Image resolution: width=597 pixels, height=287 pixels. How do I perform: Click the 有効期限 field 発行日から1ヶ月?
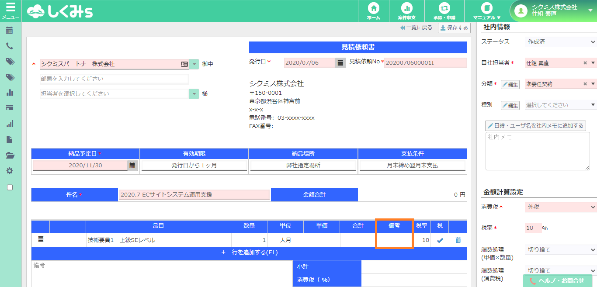pos(194,166)
